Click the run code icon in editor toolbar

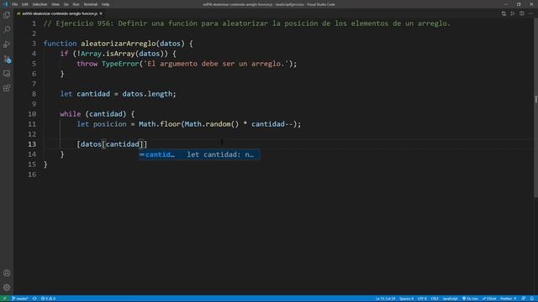512,13
